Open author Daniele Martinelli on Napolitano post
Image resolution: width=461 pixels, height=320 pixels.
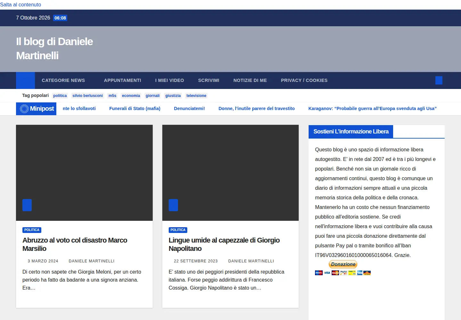[251, 261]
